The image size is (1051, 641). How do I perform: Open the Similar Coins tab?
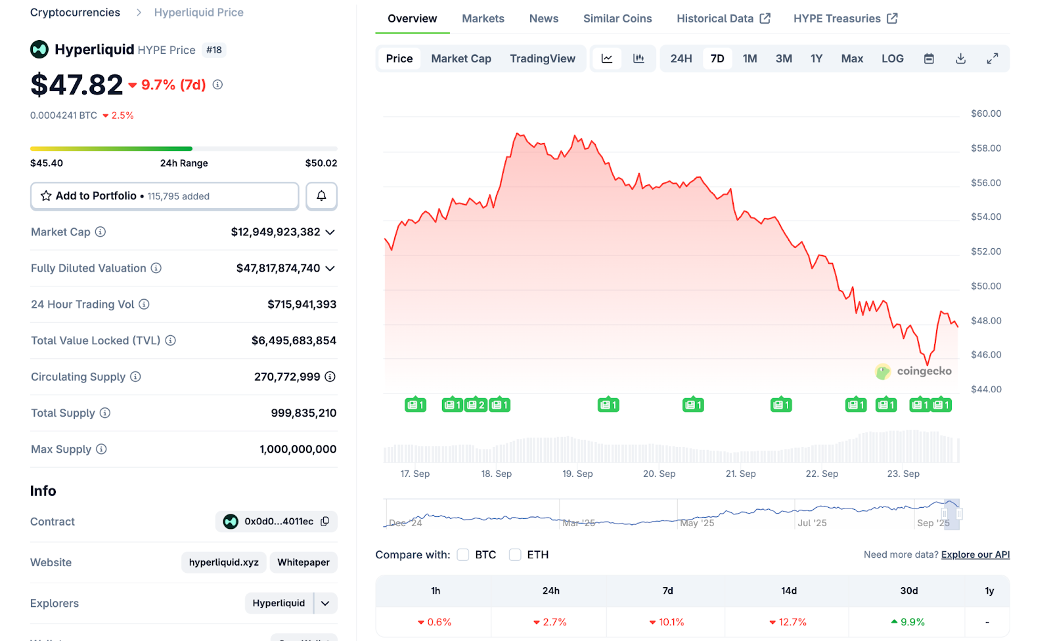[x=617, y=18]
